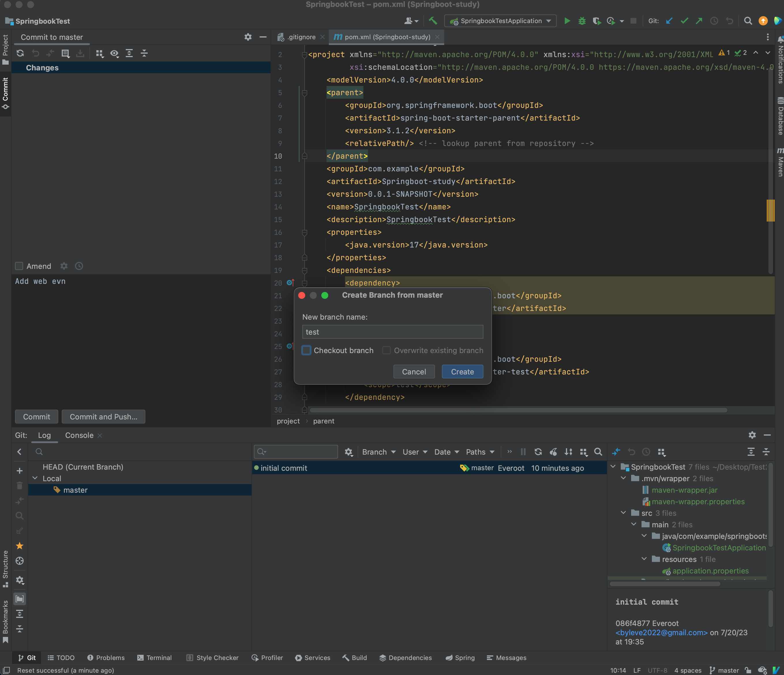Click the Git log search field

[x=296, y=452]
